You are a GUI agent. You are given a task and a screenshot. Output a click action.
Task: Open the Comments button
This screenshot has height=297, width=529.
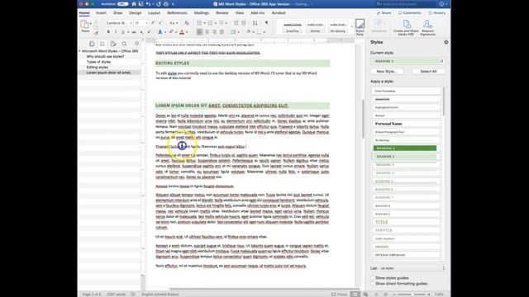(410, 13)
